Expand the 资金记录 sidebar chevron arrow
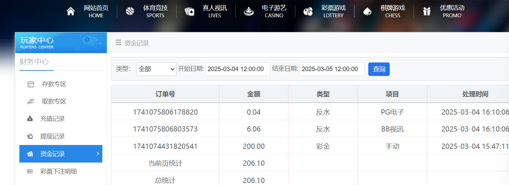This screenshot has width=509, height=185. (x=98, y=154)
